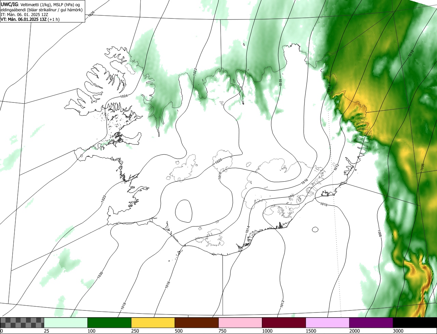Screen dimensions: 437x334
Task: Click the 'IT: Mán. 06. 01. 2025 12Z' line
Action: tap(24, 14)
